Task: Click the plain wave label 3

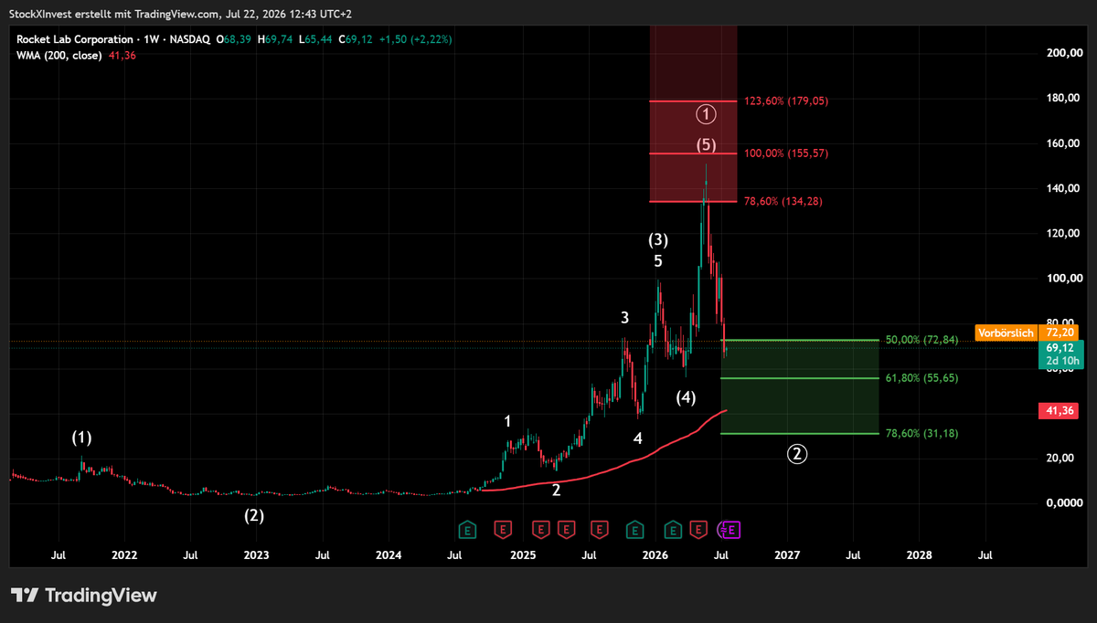Action: 624,318
